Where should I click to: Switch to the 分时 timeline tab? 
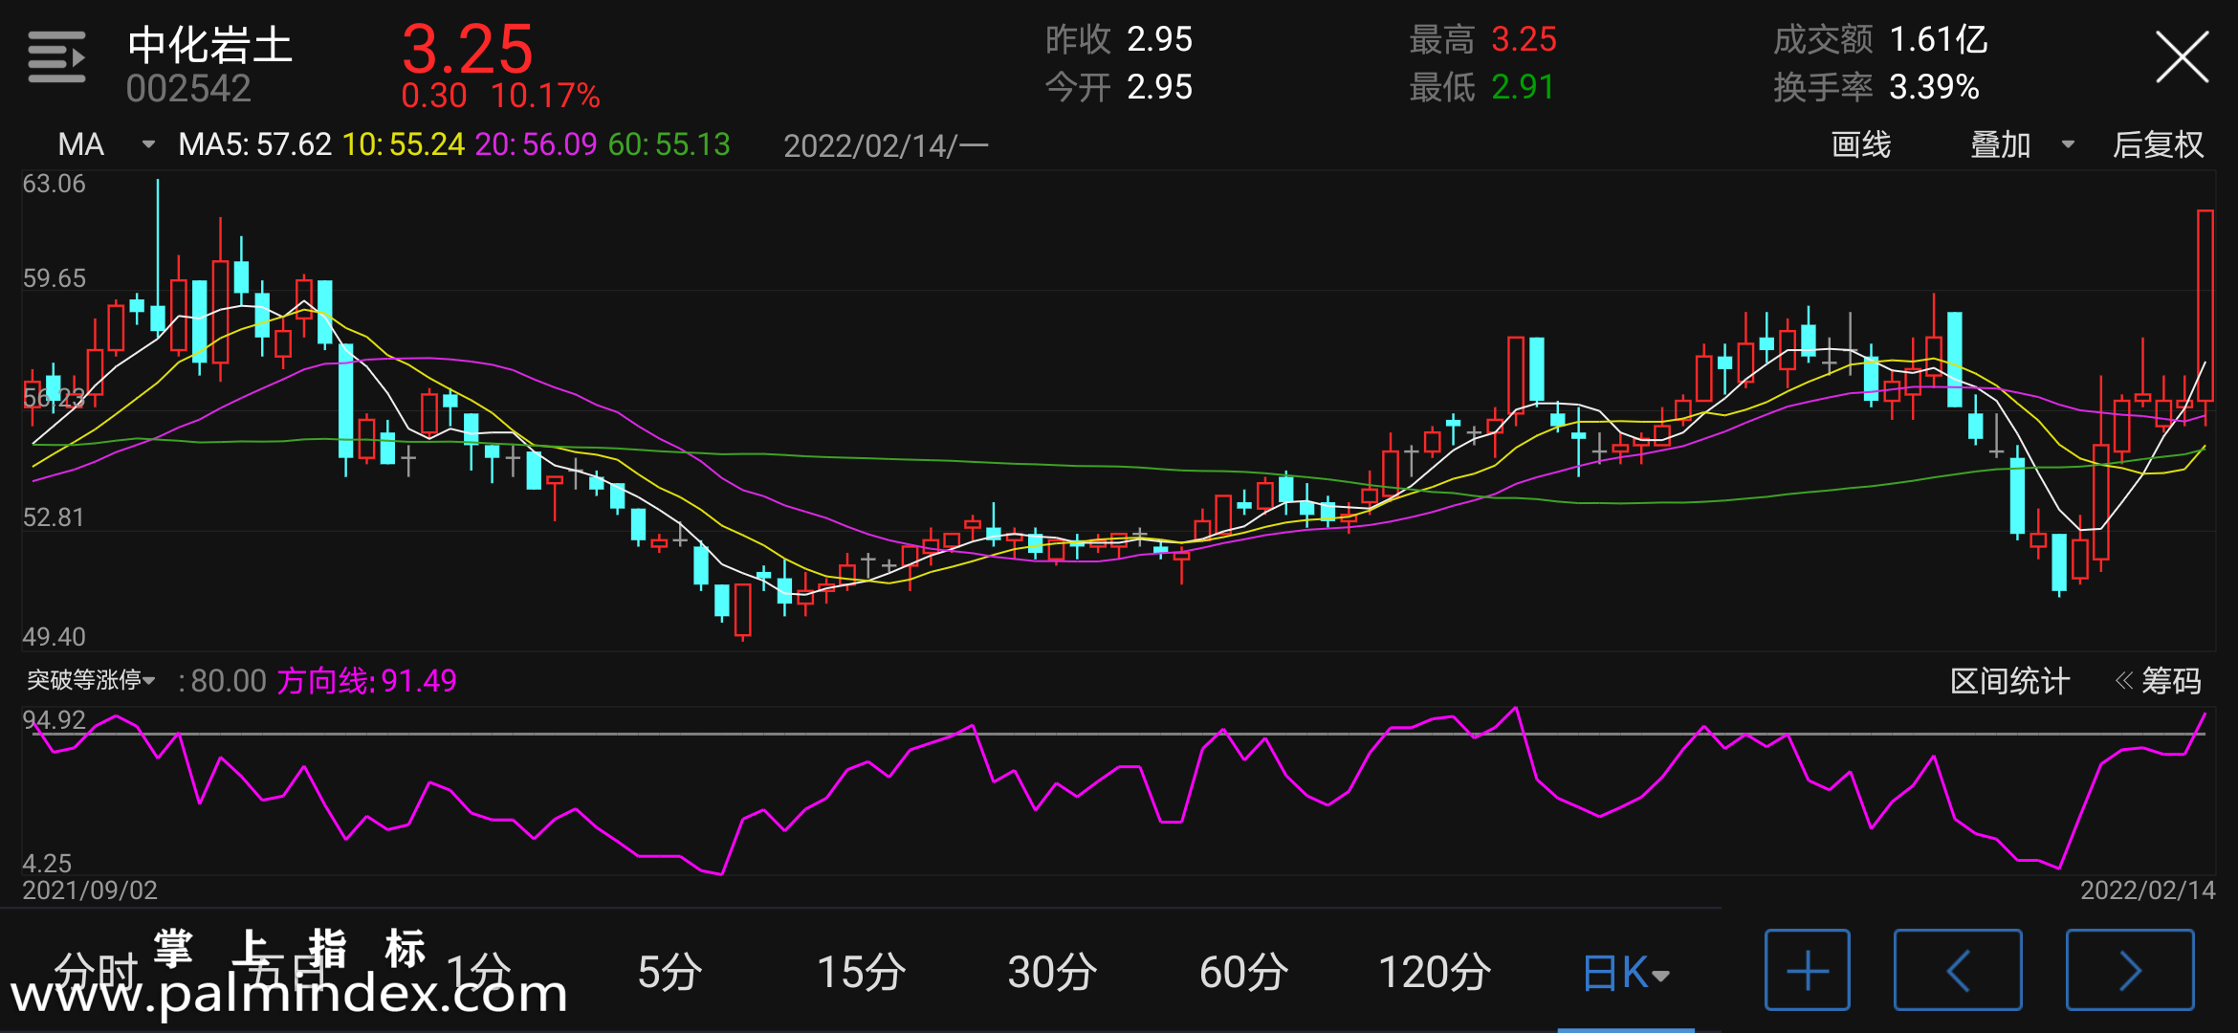click(96, 973)
